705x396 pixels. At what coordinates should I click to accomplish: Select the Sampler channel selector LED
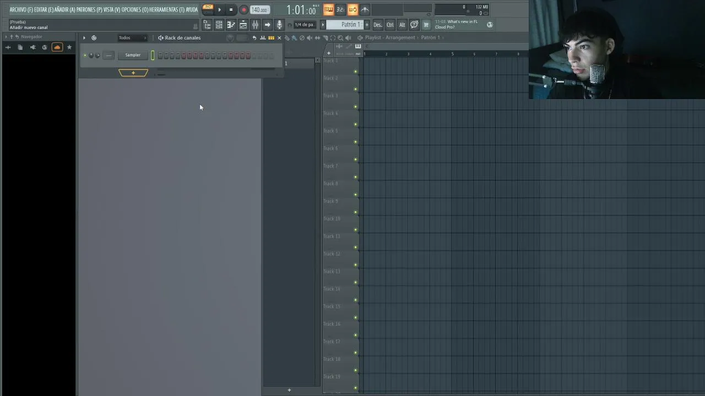[x=153, y=56]
